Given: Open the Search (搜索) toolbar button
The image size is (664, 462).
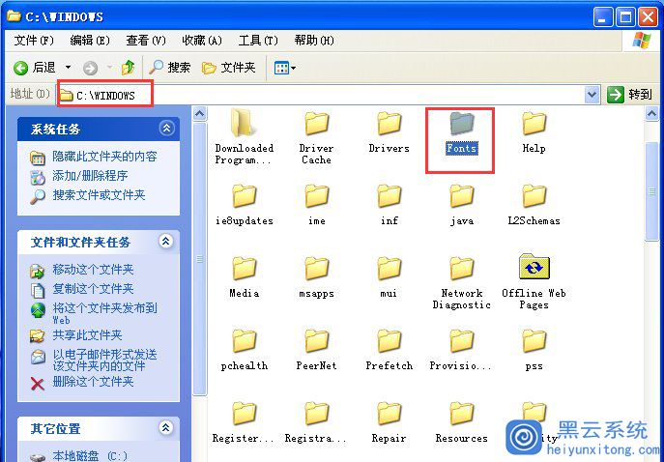Looking at the screenshot, I should tap(170, 68).
